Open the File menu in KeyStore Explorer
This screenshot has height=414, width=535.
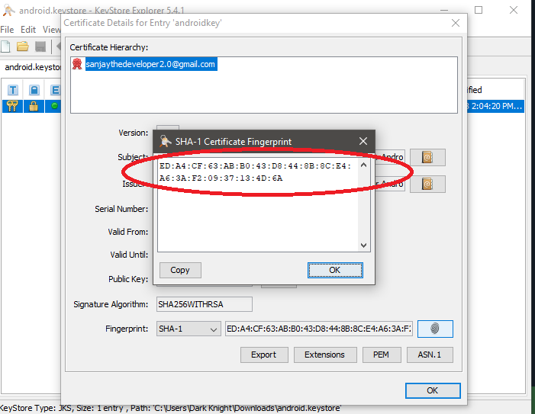7,30
